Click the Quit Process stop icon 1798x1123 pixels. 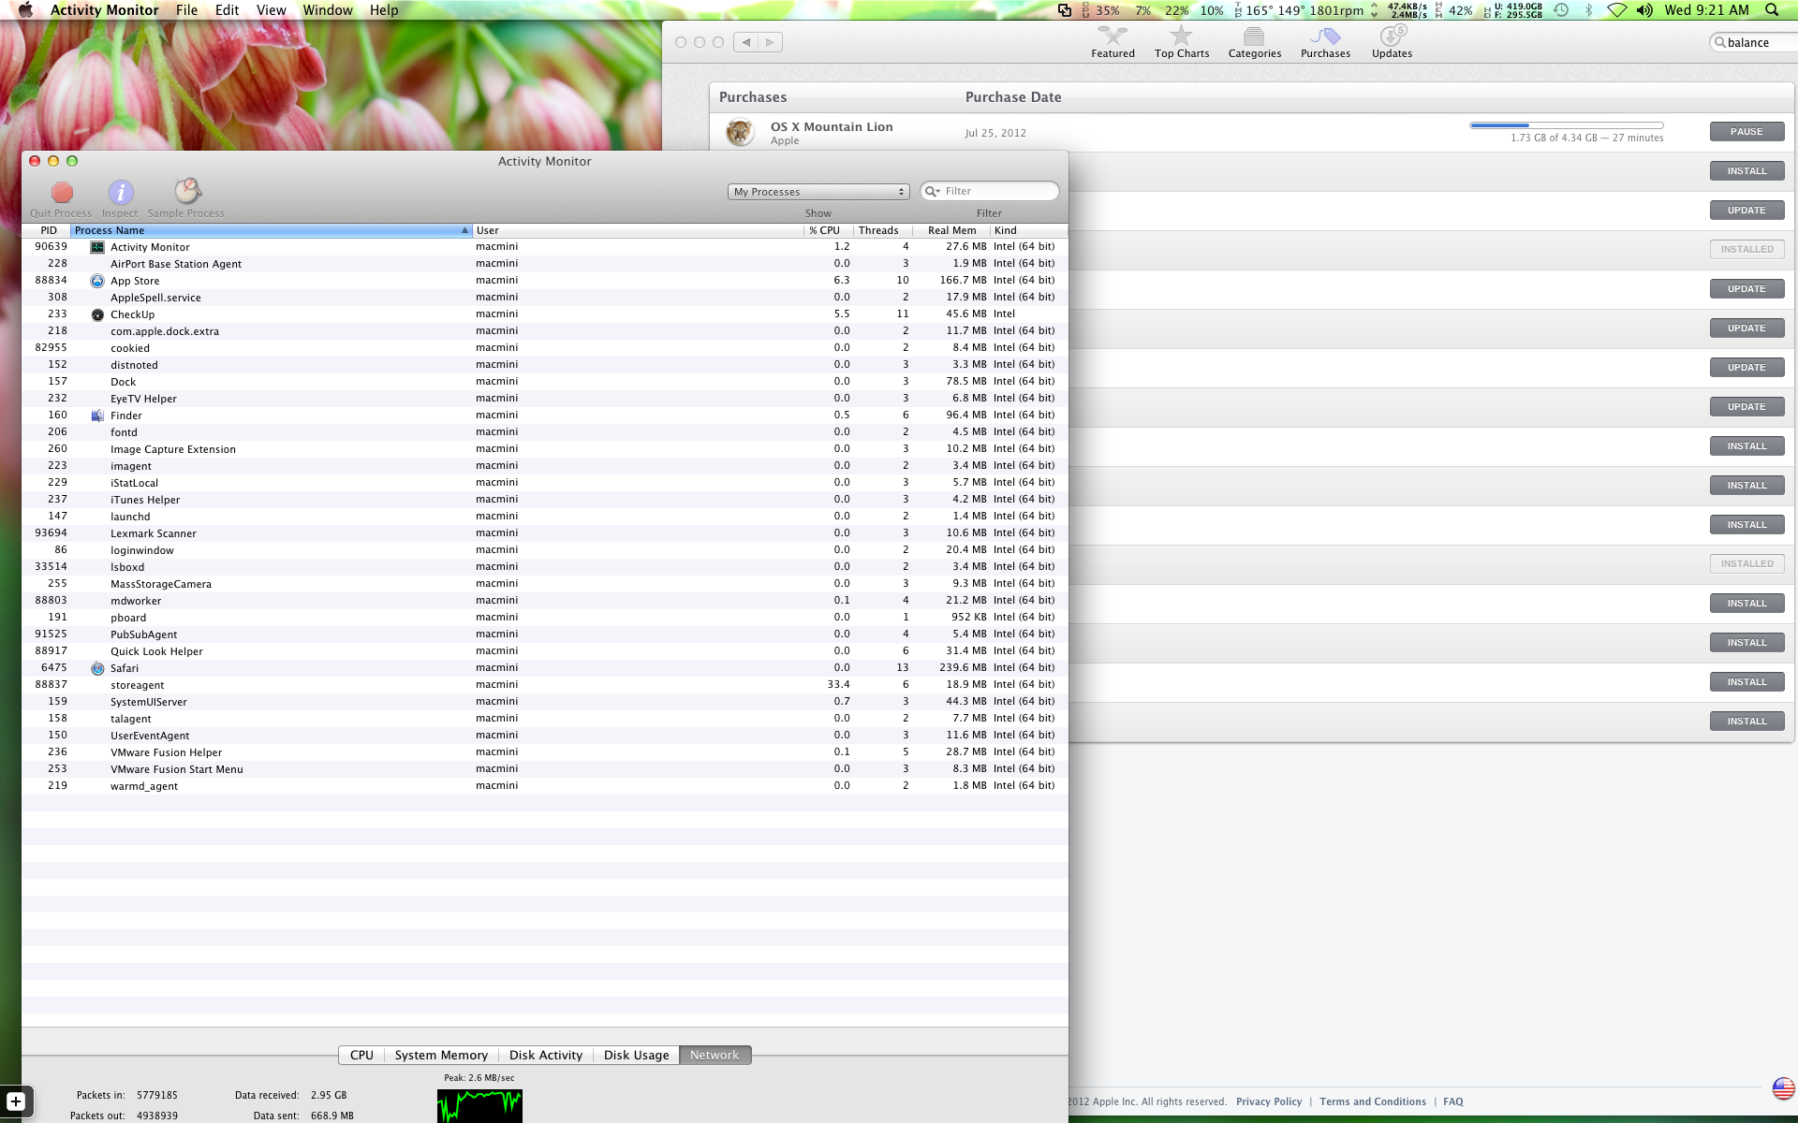[62, 193]
